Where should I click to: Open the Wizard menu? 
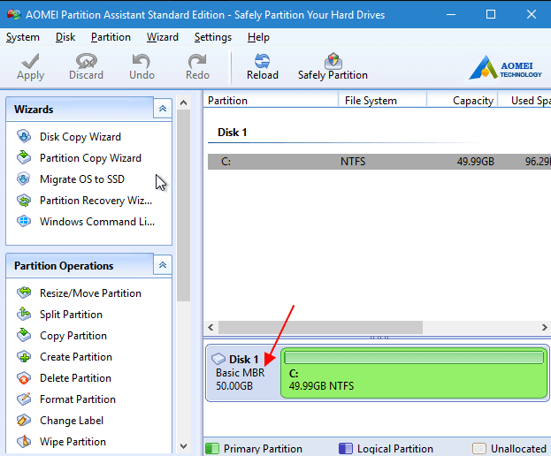click(163, 37)
